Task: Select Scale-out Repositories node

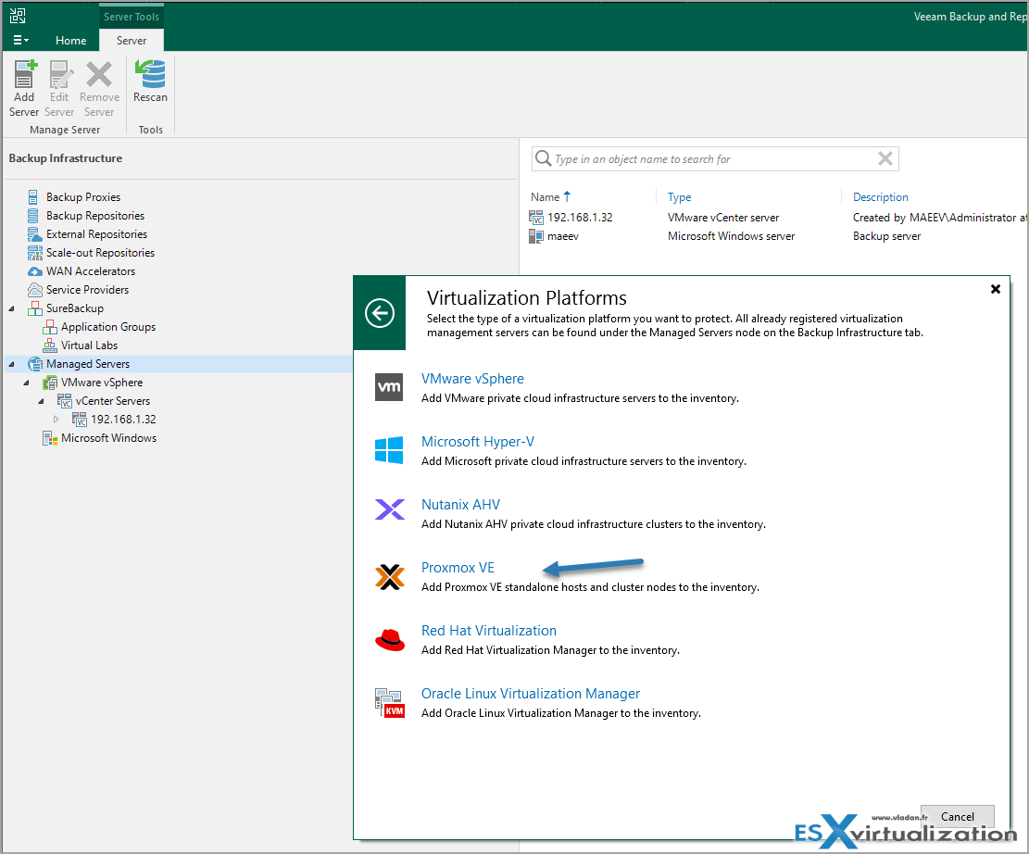Action: click(100, 253)
